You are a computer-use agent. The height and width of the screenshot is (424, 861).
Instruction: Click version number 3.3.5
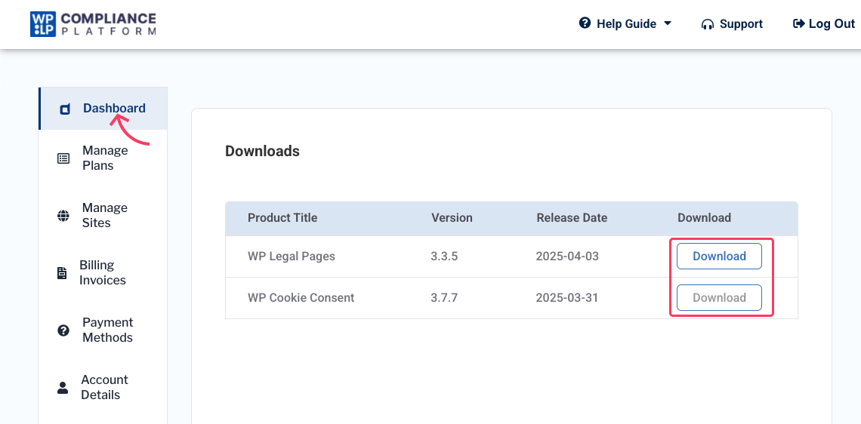444,257
